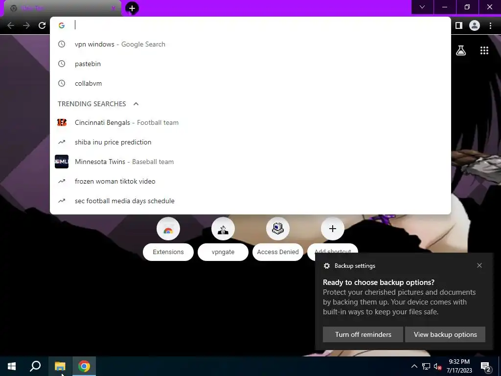
Task: Click the Extensions shortcut label
Action: tap(168, 252)
